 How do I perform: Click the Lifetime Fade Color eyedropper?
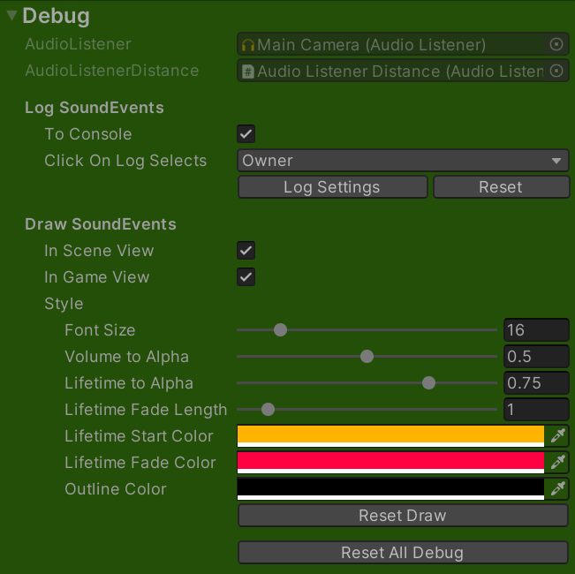click(557, 463)
